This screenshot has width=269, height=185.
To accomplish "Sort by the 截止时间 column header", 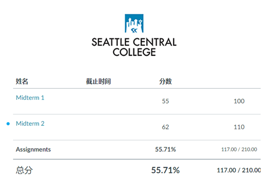I will tap(98, 81).
